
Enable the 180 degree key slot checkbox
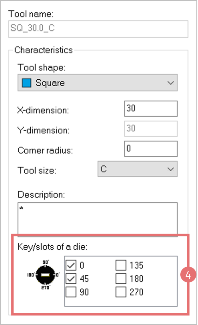point(121,279)
